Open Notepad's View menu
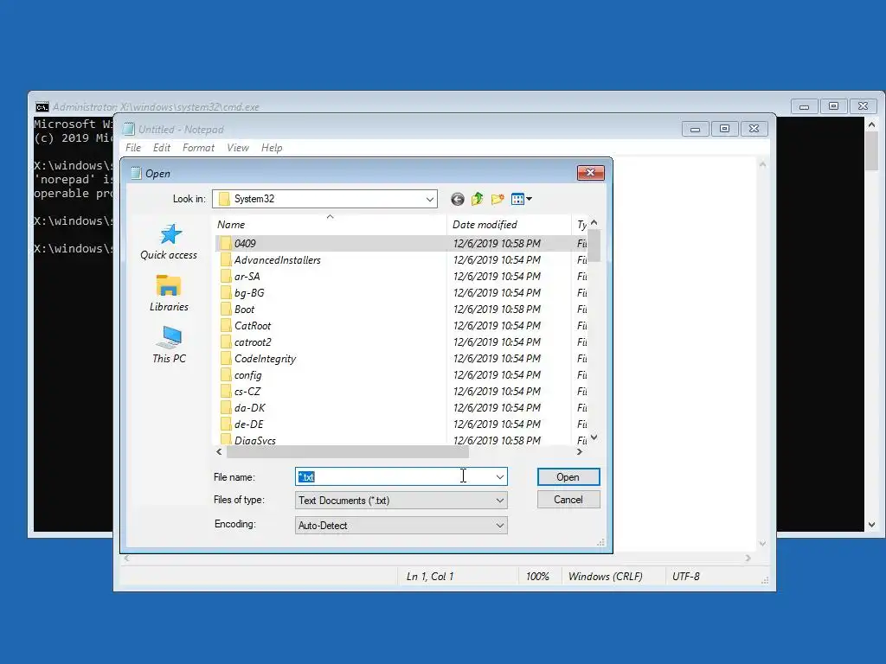The height and width of the screenshot is (664, 886). point(238,148)
